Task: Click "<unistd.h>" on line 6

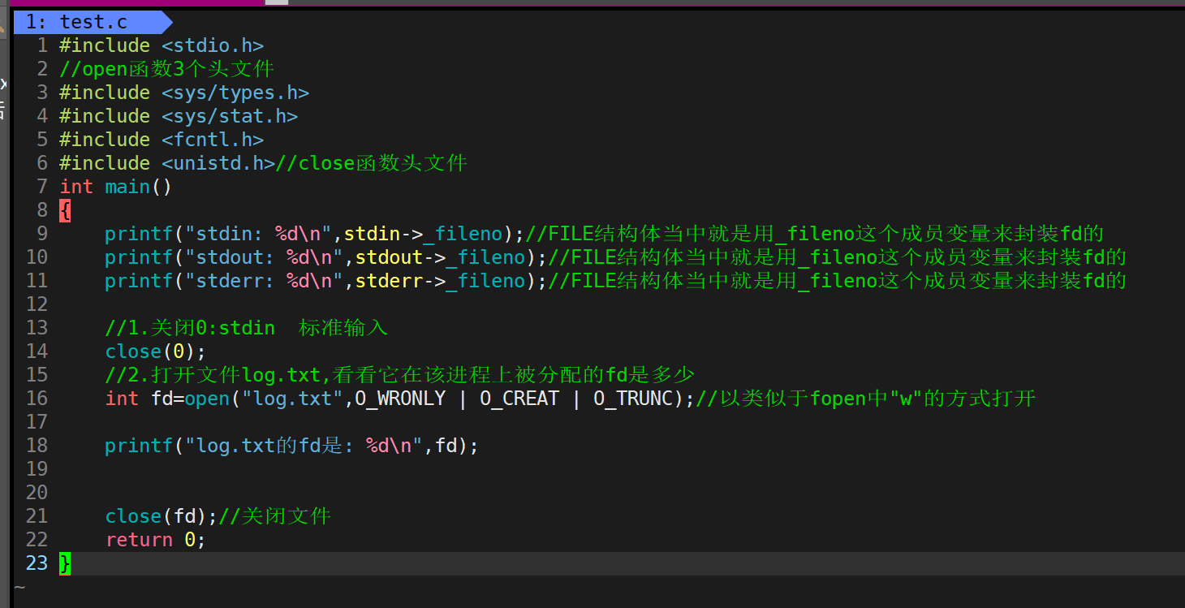Action: (218, 163)
